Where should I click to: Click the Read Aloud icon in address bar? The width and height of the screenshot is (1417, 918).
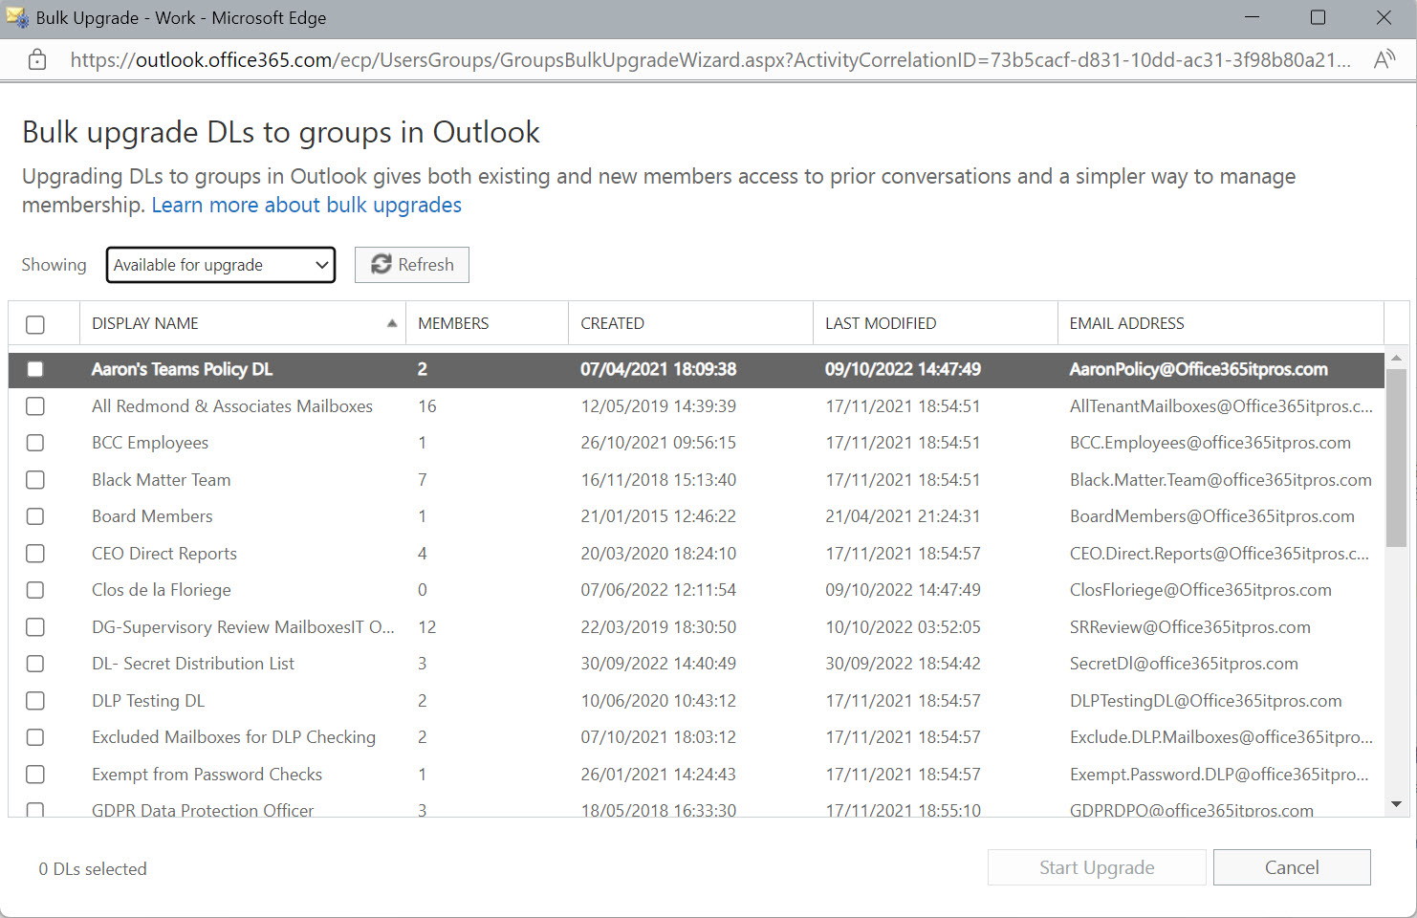(1384, 60)
